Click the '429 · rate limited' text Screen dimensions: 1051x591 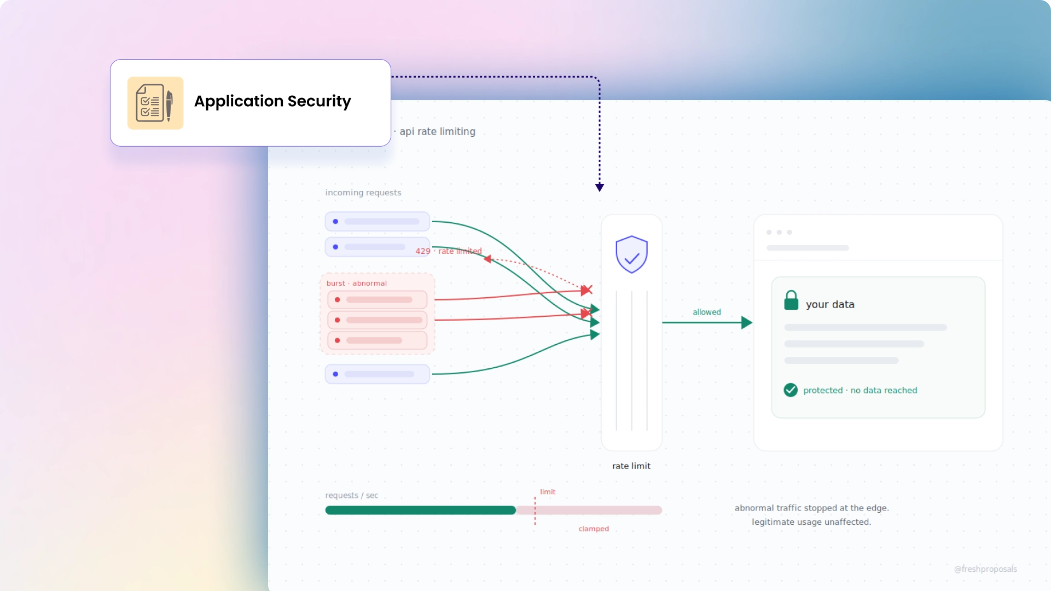[x=449, y=251]
